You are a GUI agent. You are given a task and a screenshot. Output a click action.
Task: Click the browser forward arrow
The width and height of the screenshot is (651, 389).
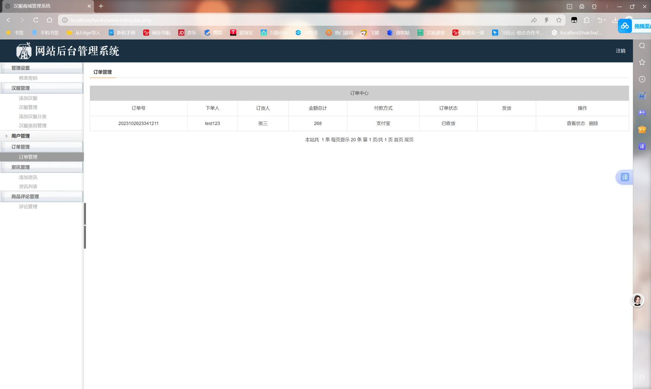[x=22, y=20]
